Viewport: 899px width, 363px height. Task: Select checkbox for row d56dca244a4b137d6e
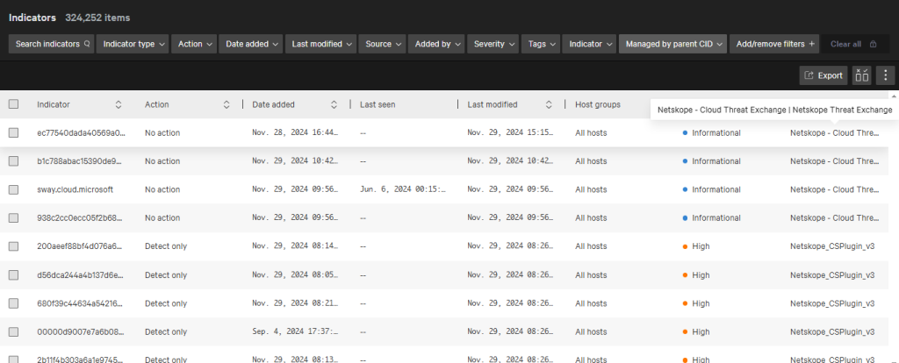pyautogui.click(x=13, y=274)
